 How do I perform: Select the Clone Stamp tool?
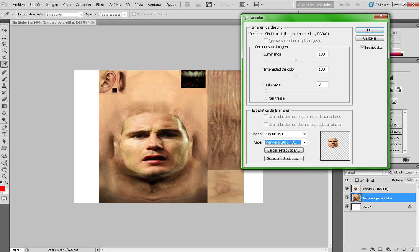pyautogui.click(x=4, y=86)
